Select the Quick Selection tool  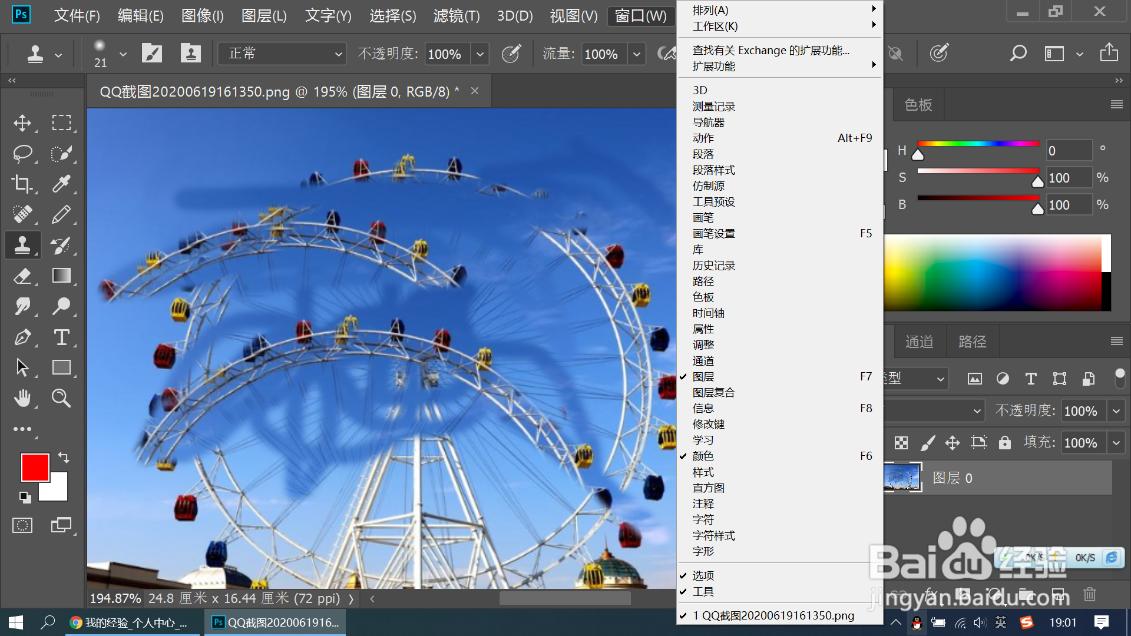pos(61,154)
